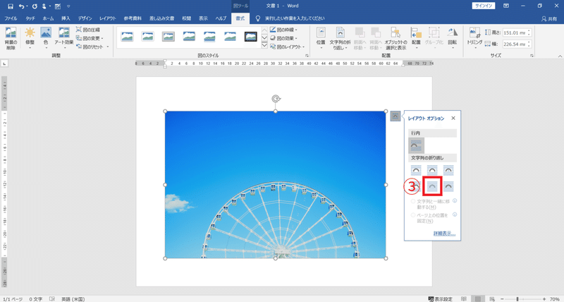Select 前面 (In Front of Text) wrap option
This screenshot has height=302, width=564.
448,186
